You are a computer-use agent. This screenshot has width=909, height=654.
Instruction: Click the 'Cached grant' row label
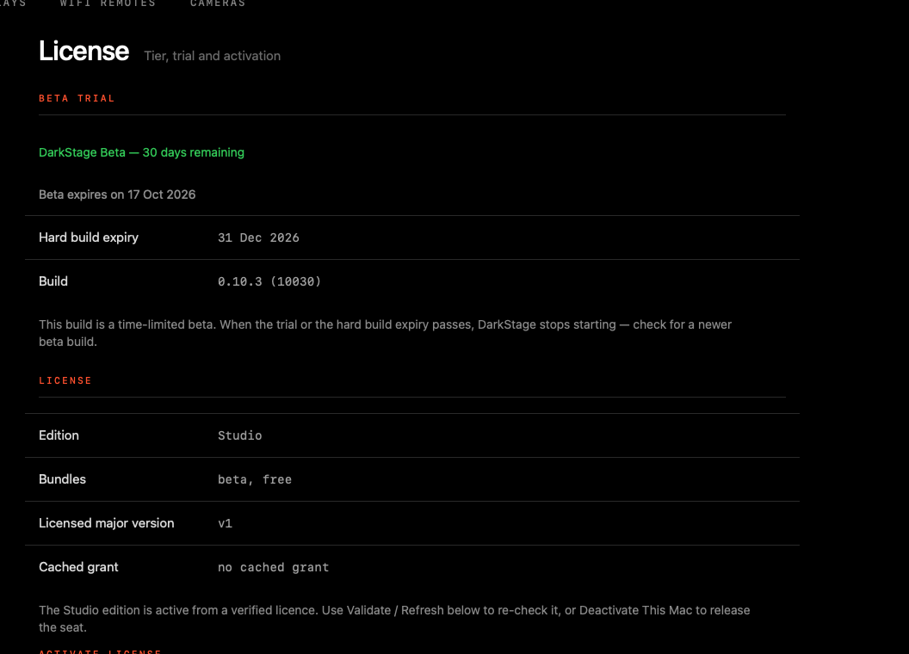[79, 567]
